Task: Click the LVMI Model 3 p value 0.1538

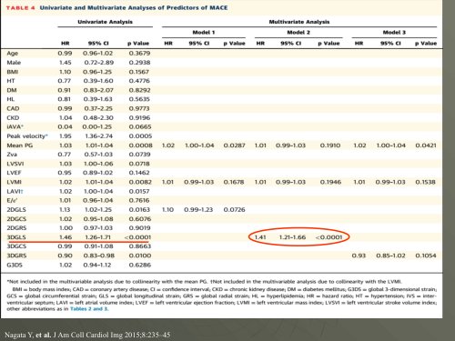Action: [425, 182]
